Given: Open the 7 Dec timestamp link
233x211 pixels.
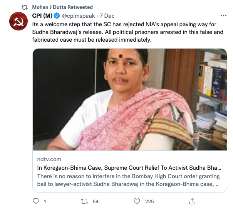Looking at the screenshot, I should (x=107, y=16).
